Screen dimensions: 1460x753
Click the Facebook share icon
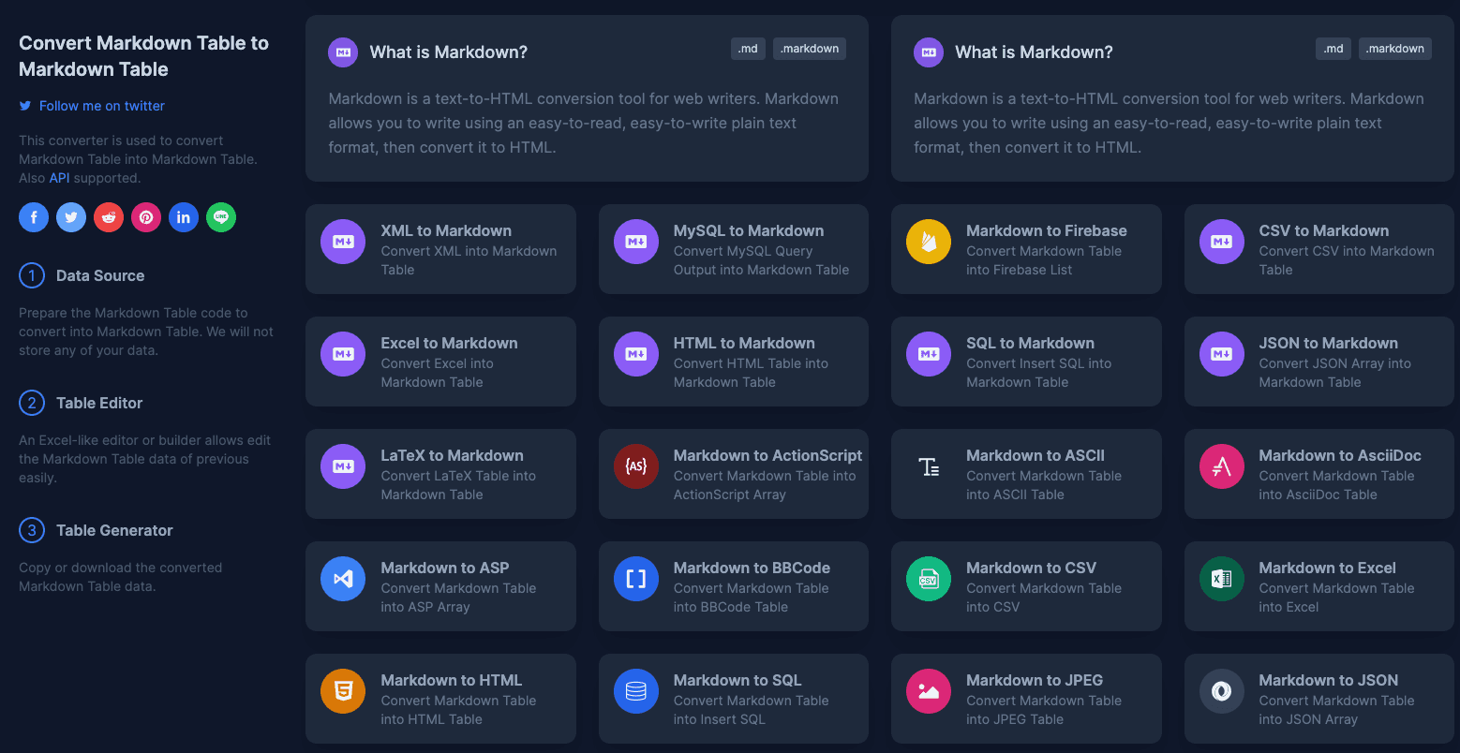(34, 217)
